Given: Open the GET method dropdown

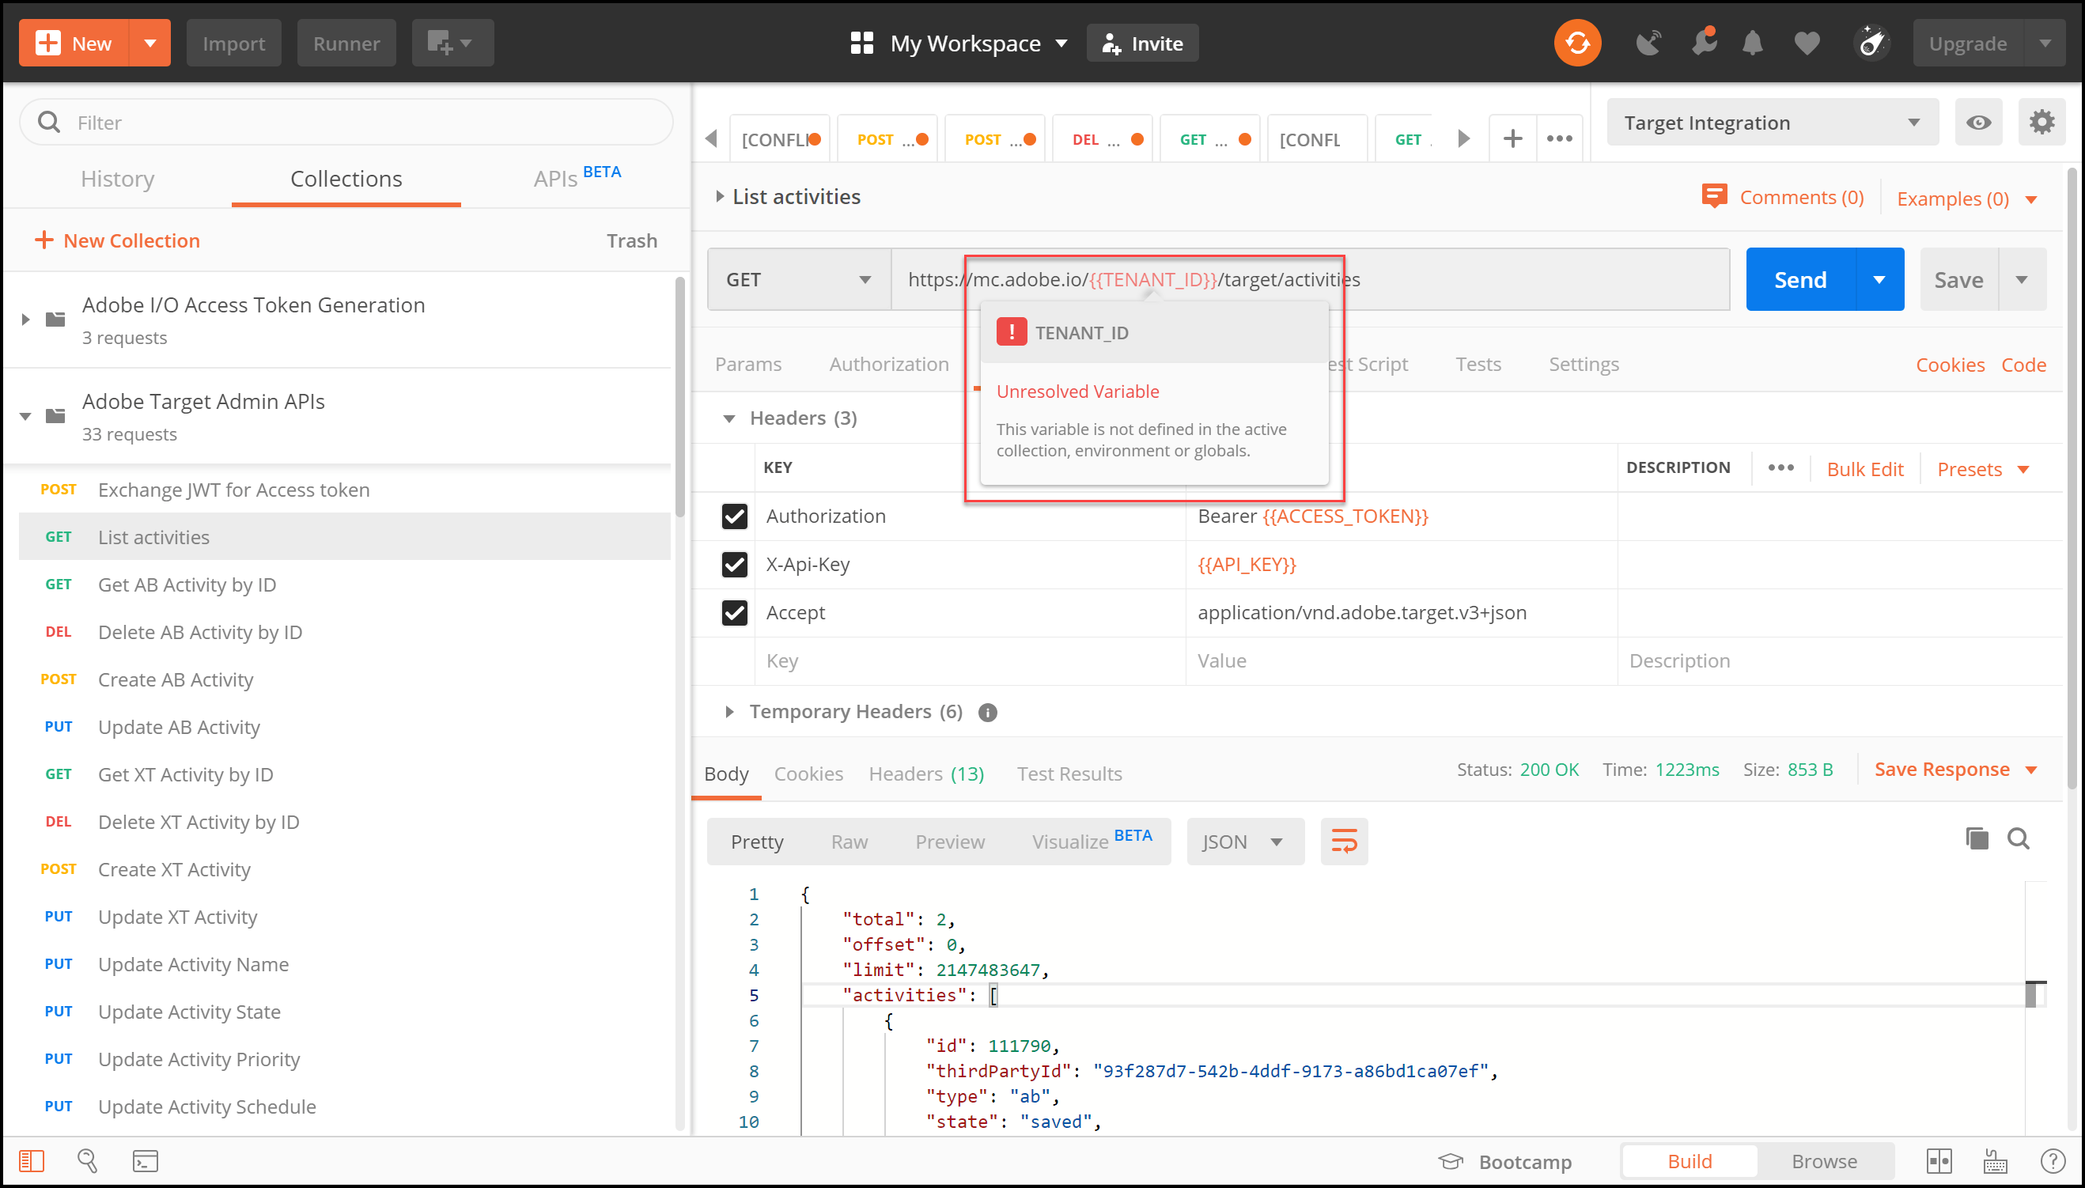Looking at the screenshot, I should tap(798, 280).
